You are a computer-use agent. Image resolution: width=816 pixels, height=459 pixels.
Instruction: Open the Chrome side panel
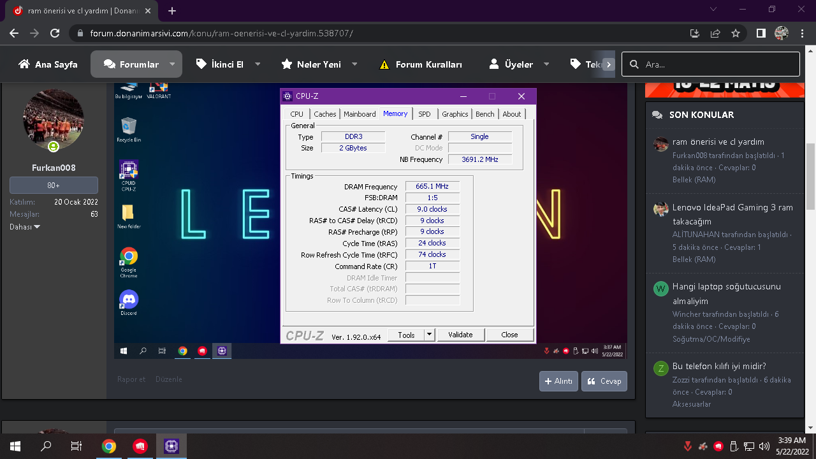click(x=761, y=33)
